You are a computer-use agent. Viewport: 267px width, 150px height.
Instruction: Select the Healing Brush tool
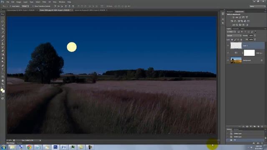tap(3, 36)
